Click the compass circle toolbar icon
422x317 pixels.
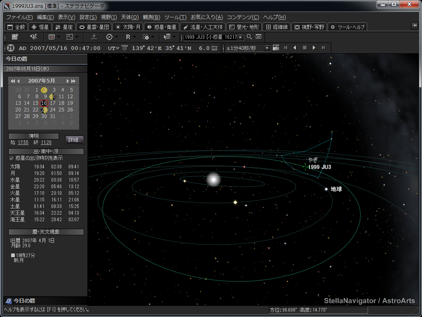coord(109,37)
